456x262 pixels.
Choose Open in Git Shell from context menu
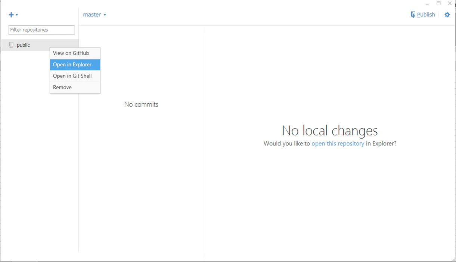click(x=75, y=76)
